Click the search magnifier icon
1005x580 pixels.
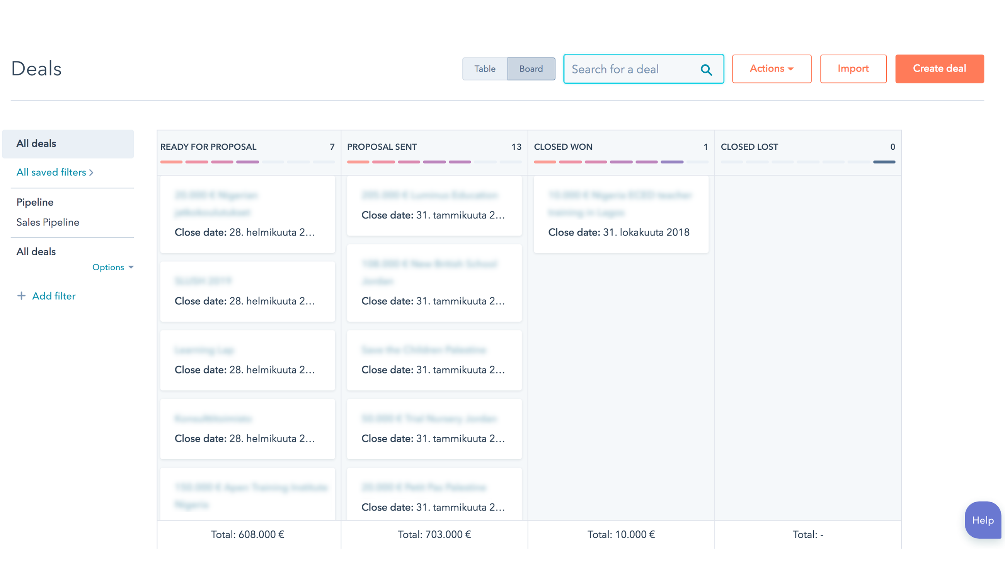tap(707, 68)
